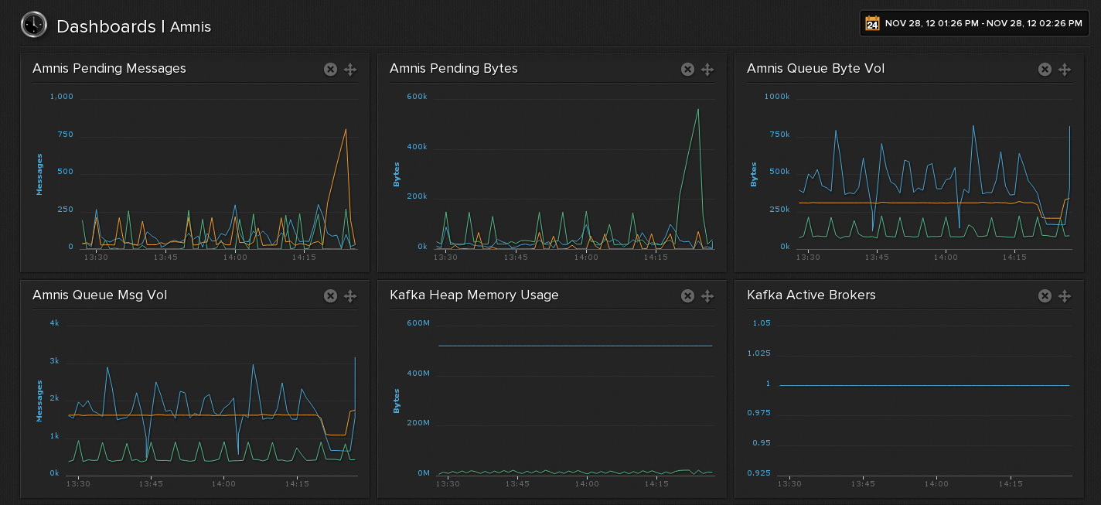Select the Kafka Active Brokers panel title

(x=810, y=295)
